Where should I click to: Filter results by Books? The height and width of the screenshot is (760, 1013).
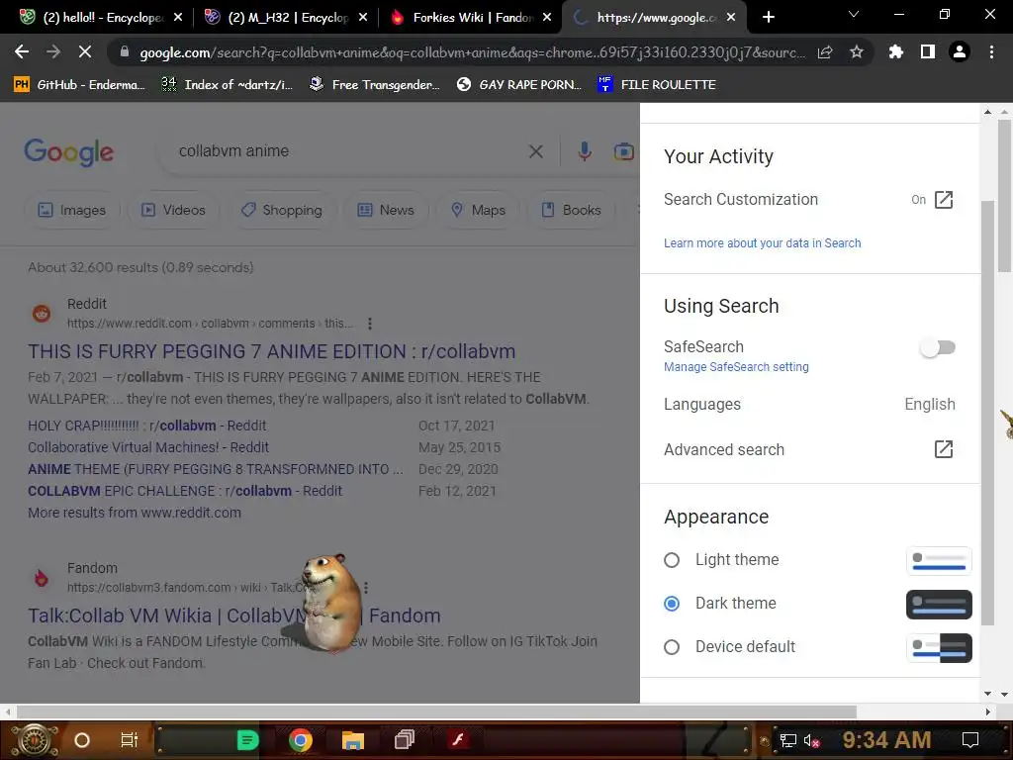tap(571, 210)
